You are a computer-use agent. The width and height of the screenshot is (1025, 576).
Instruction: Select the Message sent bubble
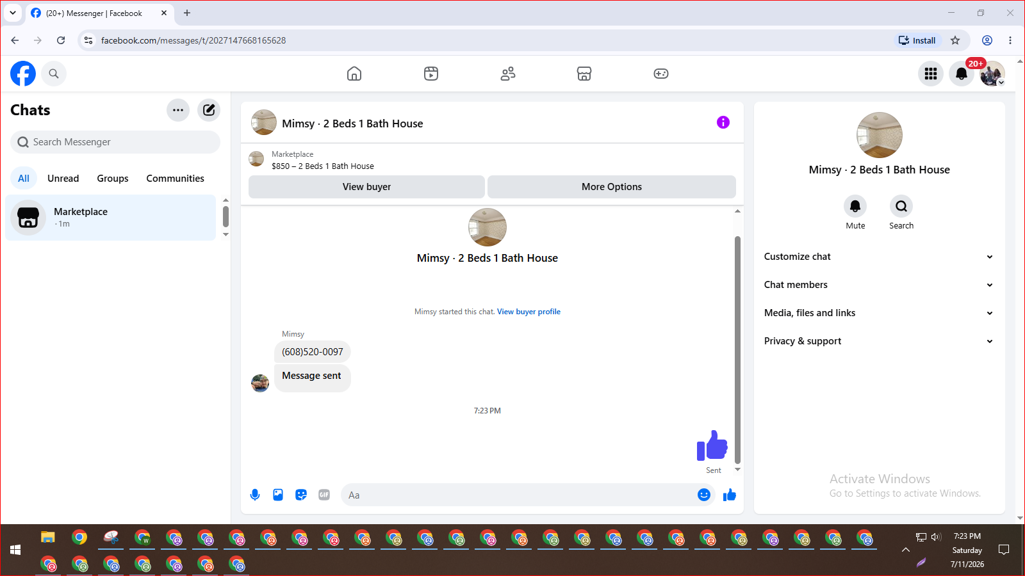coord(312,376)
